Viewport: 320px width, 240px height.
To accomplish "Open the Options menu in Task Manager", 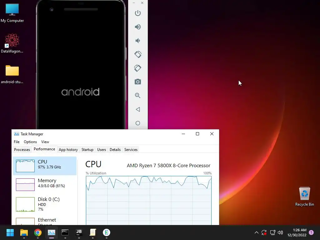I will pos(30,142).
